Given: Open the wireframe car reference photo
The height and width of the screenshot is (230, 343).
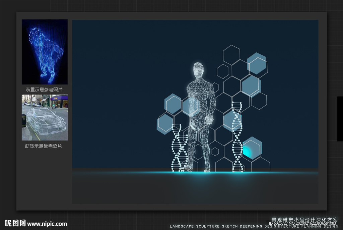Looking at the screenshot, I should pyautogui.click(x=45, y=117).
